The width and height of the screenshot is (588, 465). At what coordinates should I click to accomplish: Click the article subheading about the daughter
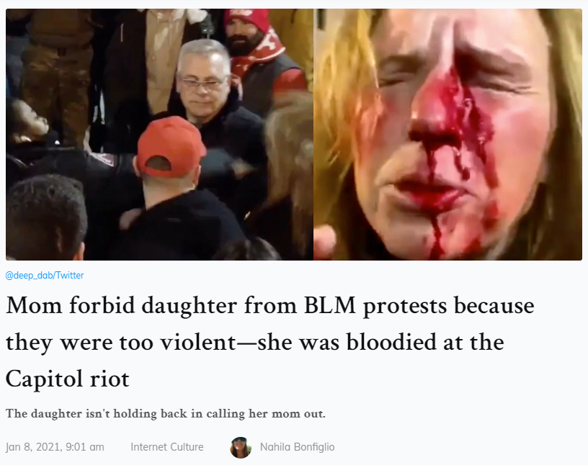coord(166,413)
